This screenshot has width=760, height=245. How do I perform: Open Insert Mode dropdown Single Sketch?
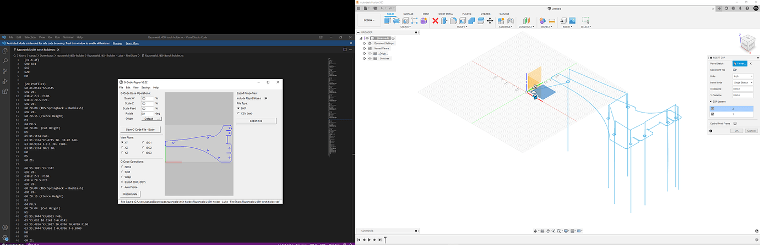pos(744,82)
